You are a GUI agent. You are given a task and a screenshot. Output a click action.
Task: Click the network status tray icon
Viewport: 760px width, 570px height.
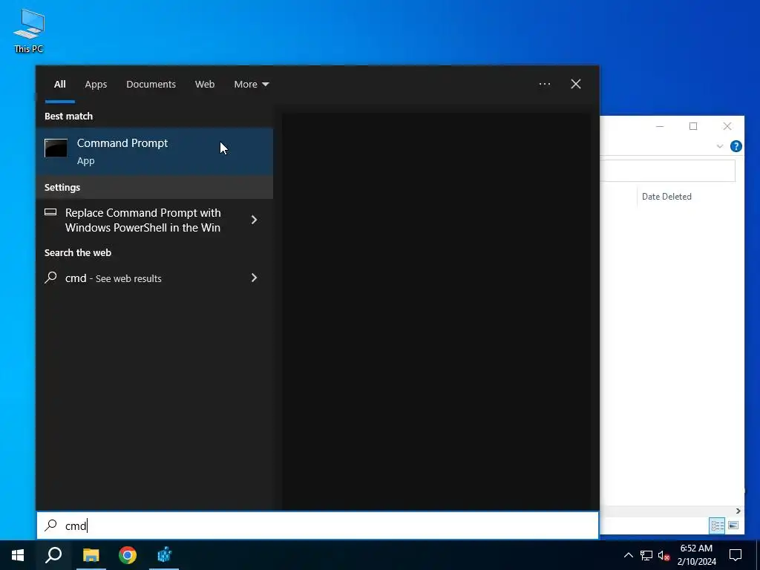[x=646, y=555]
